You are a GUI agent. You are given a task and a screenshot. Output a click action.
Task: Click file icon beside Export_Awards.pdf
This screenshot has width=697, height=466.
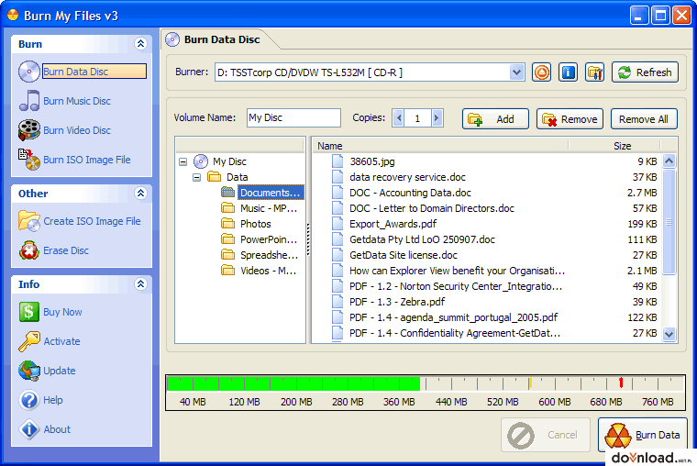coord(337,224)
